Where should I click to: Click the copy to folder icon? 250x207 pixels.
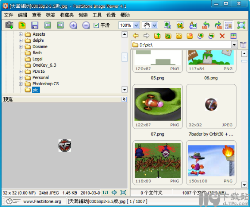(200, 36)
